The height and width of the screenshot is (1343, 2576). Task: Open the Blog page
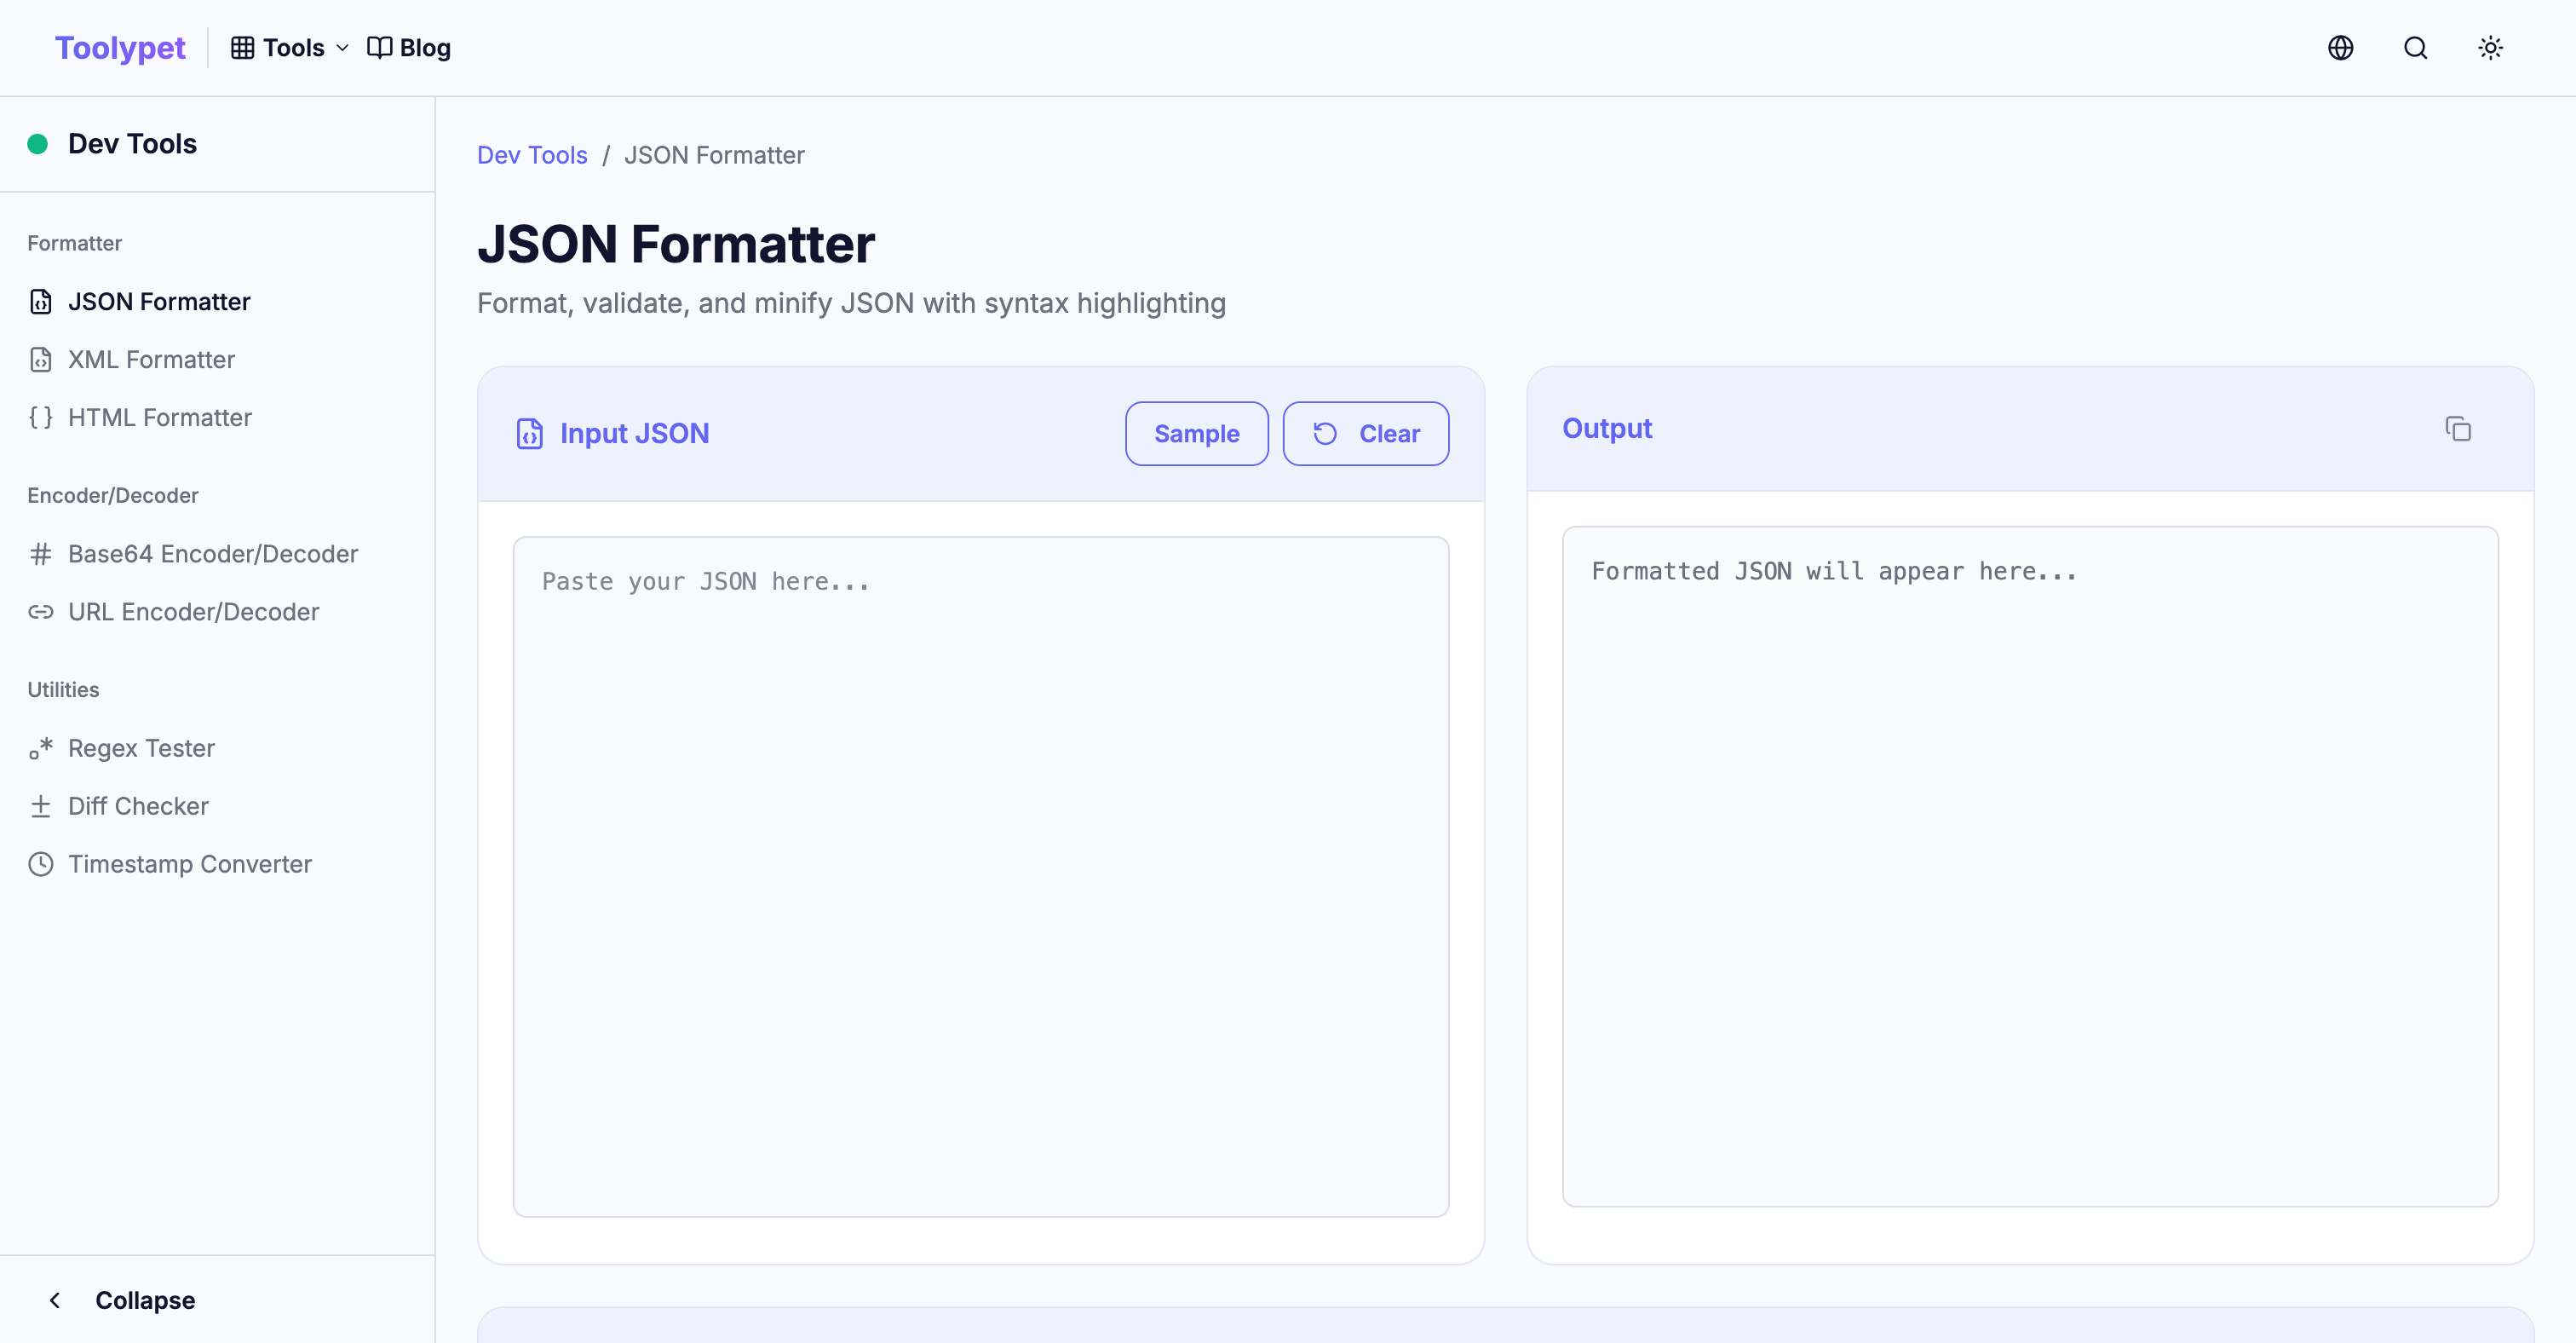(409, 48)
